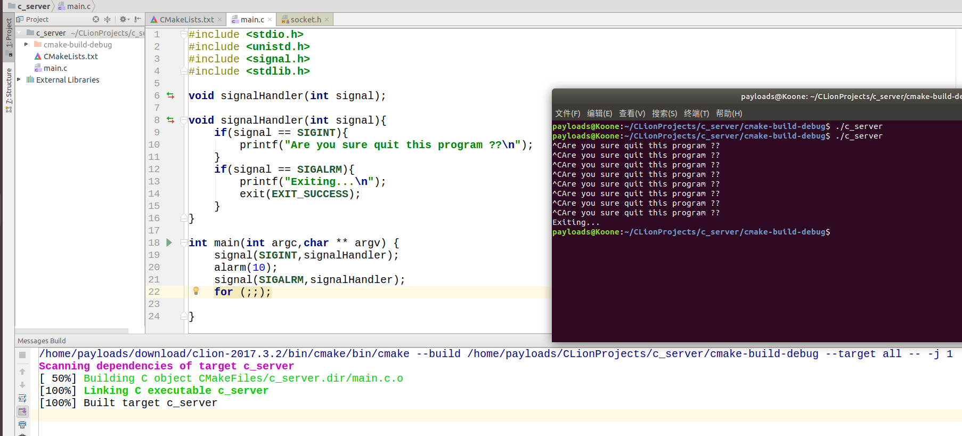Image resolution: width=962 pixels, height=436 pixels.
Task: Open 搜索(S) menu in the terminal window
Action: coord(665,114)
